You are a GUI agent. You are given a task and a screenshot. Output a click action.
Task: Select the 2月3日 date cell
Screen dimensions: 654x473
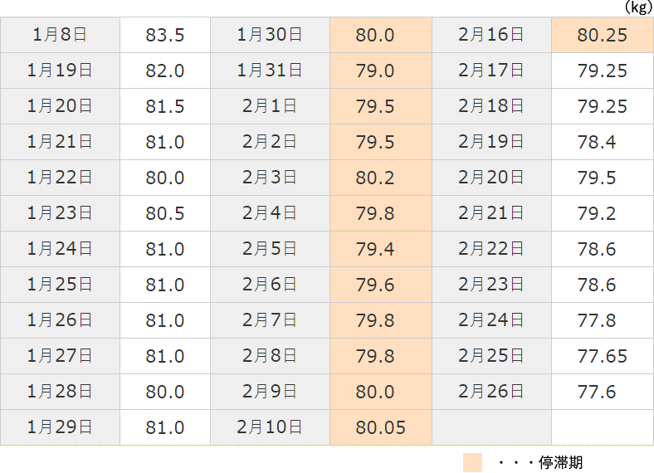(269, 178)
